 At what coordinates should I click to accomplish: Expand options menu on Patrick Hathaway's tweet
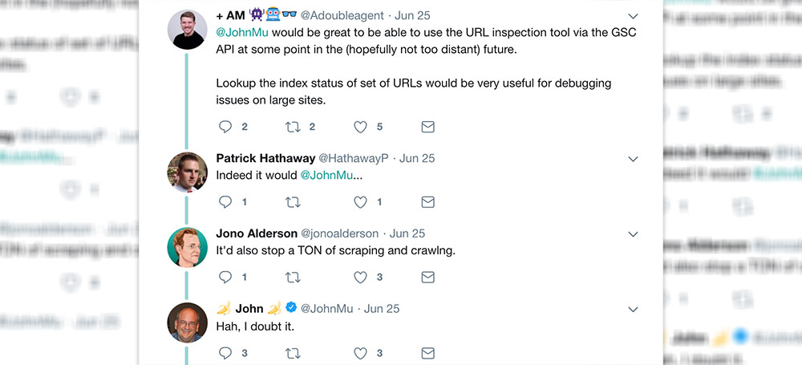634,159
